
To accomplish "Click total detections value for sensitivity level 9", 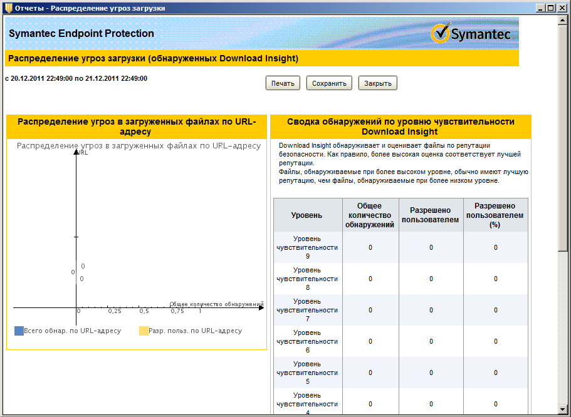I will 370,247.
